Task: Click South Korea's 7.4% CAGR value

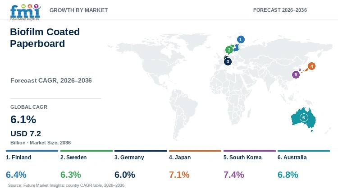Action: [234, 175]
